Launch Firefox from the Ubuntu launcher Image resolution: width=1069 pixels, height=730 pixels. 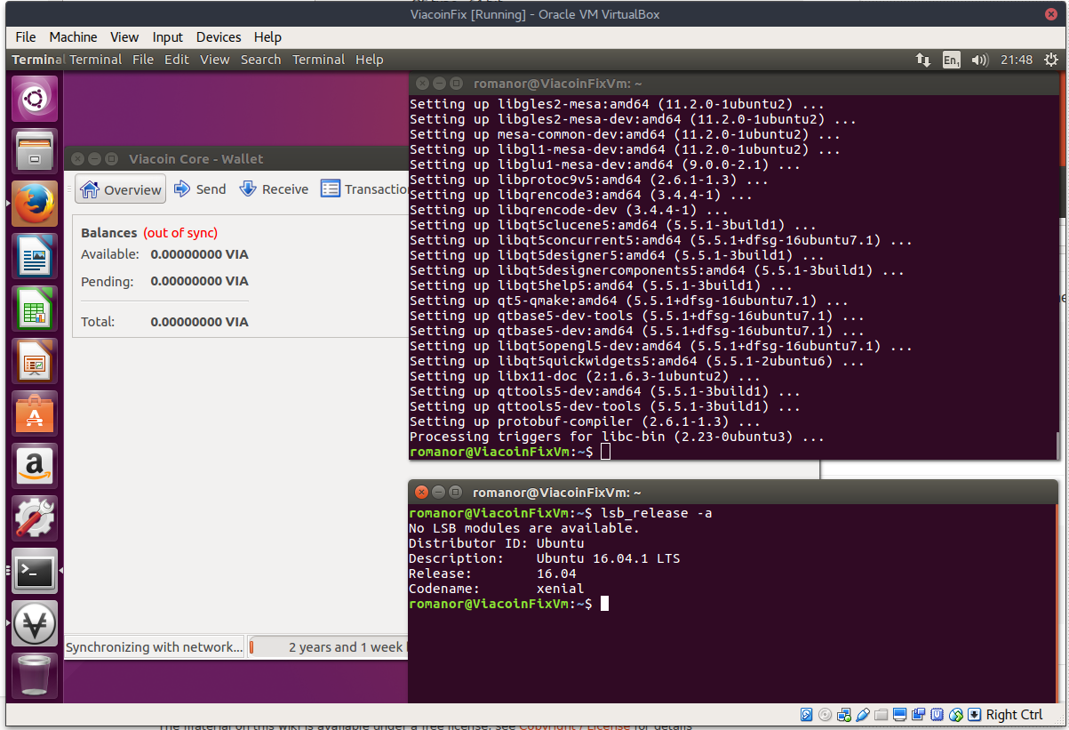pyautogui.click(x=35, y=204)
